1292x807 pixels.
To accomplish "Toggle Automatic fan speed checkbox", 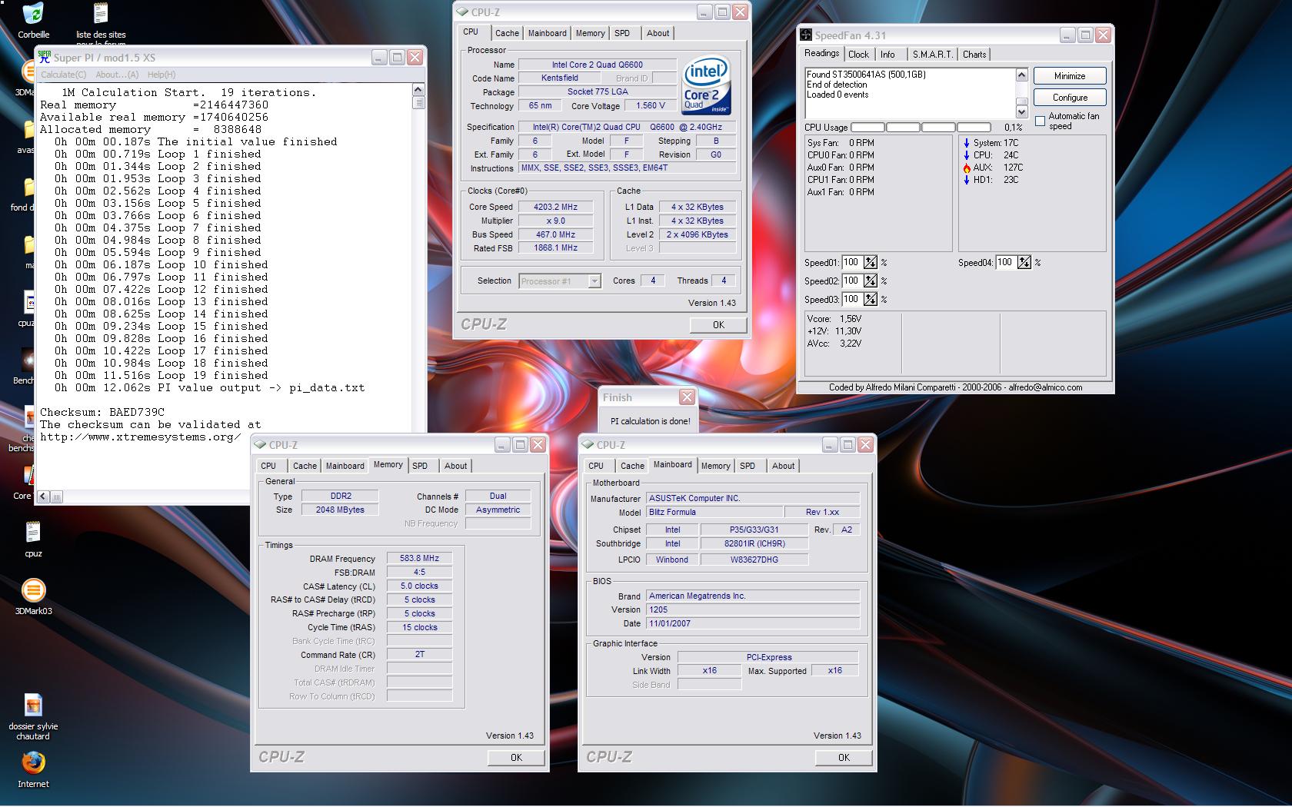I will pos(1041,121).
